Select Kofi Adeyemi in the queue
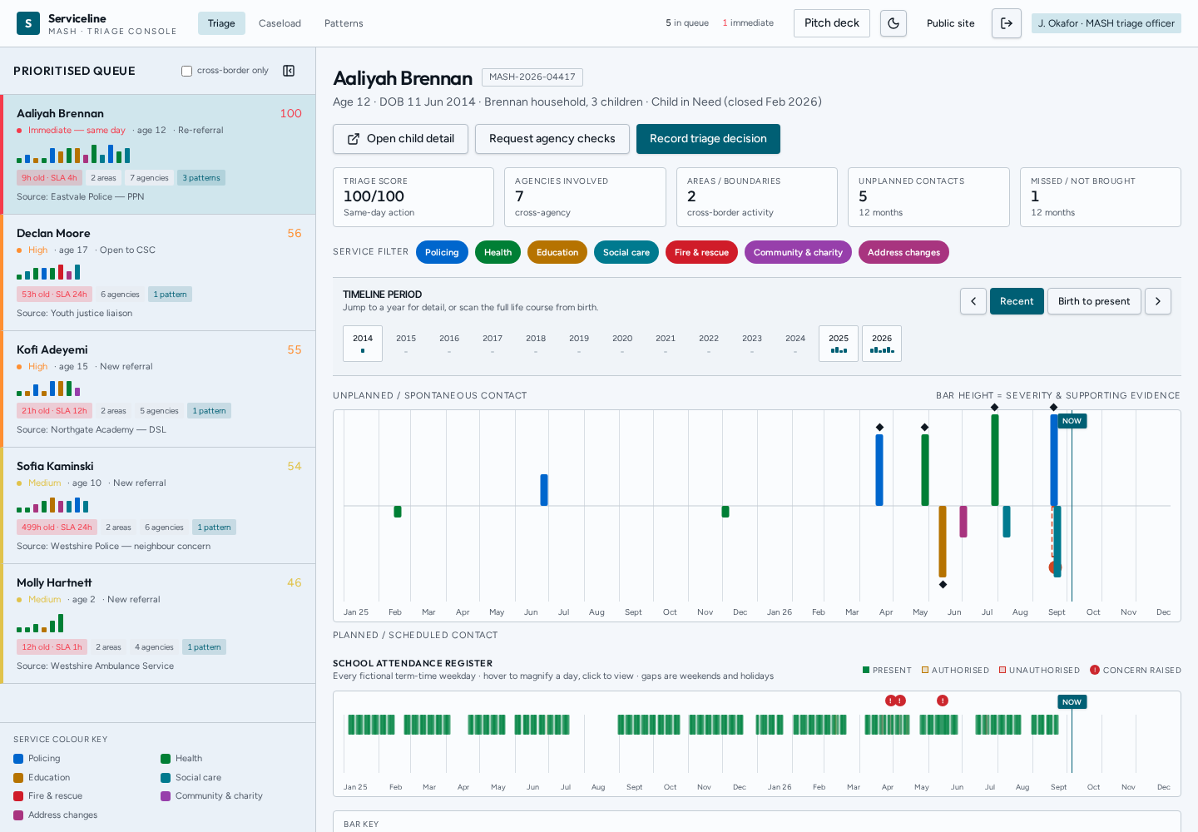Image resolution: width=1198 pixels, height=832 pixels. 158,389
